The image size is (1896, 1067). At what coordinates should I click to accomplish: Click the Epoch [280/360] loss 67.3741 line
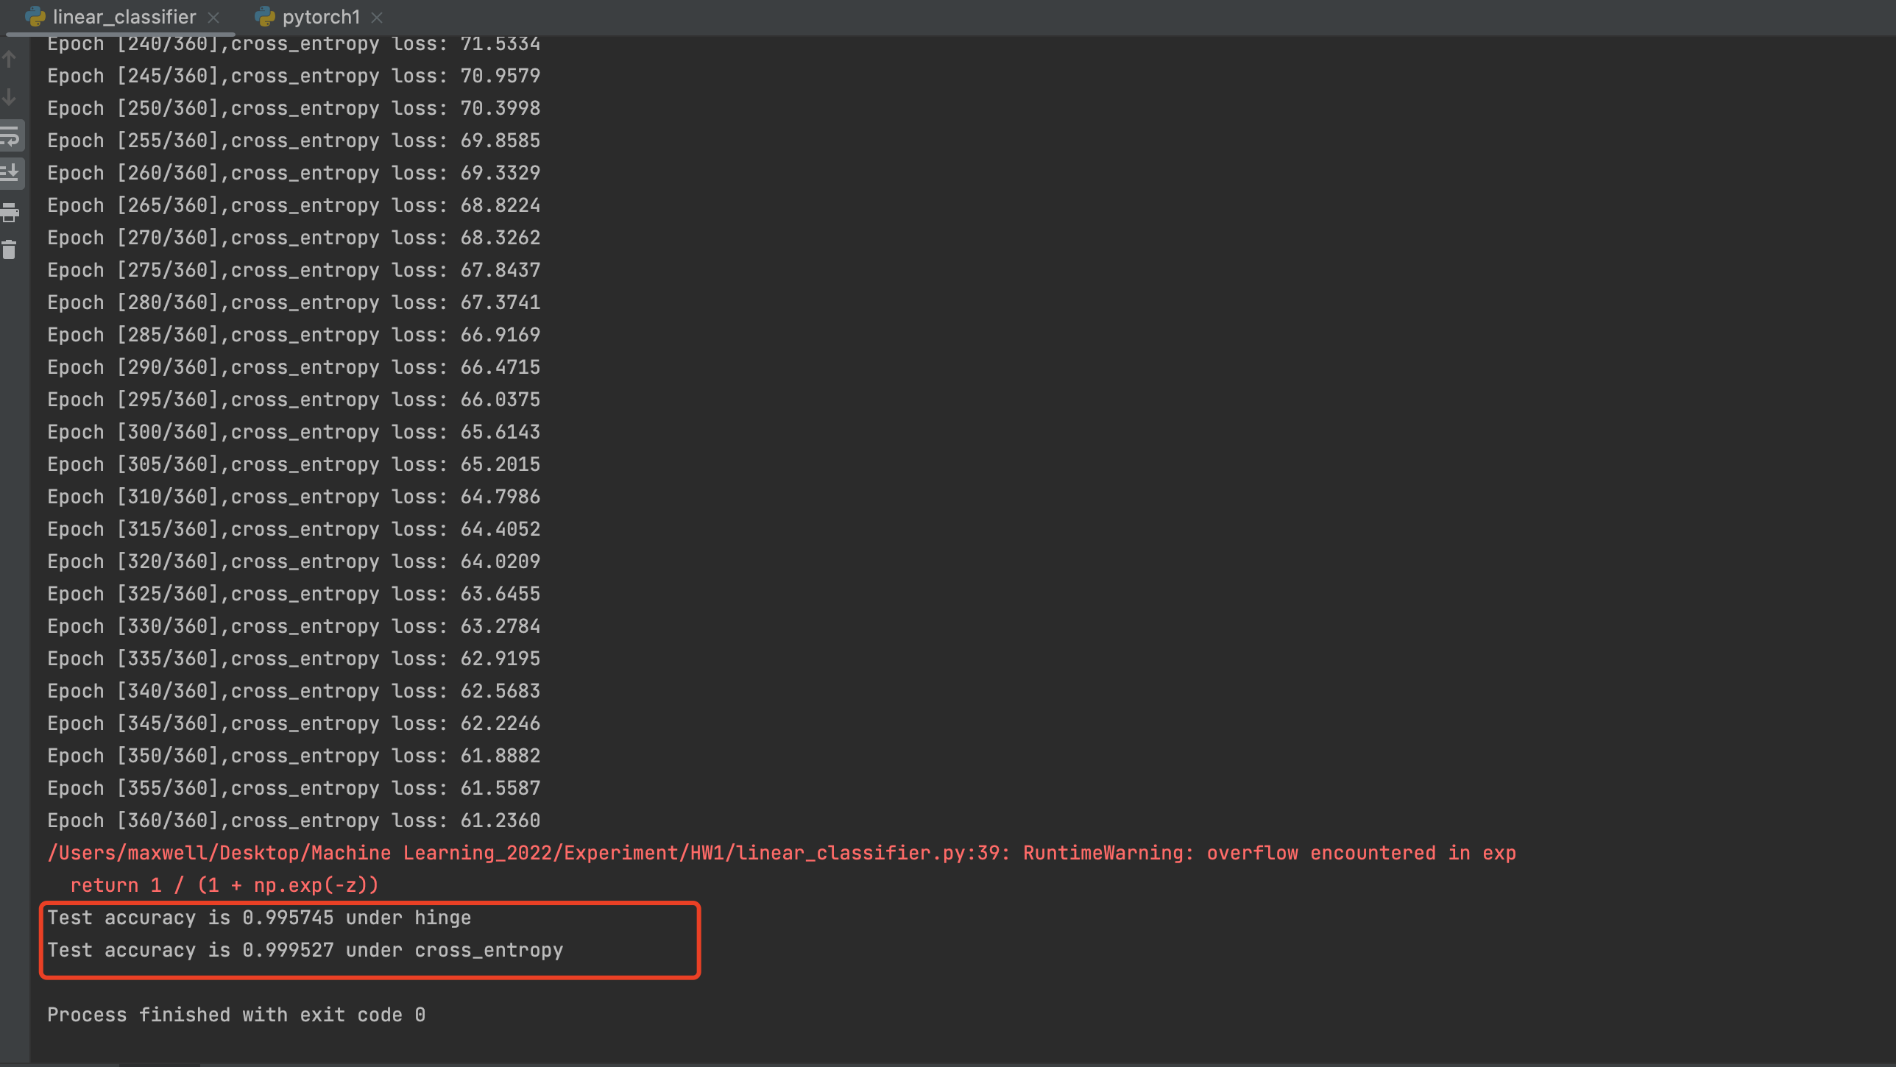point(294,302)
